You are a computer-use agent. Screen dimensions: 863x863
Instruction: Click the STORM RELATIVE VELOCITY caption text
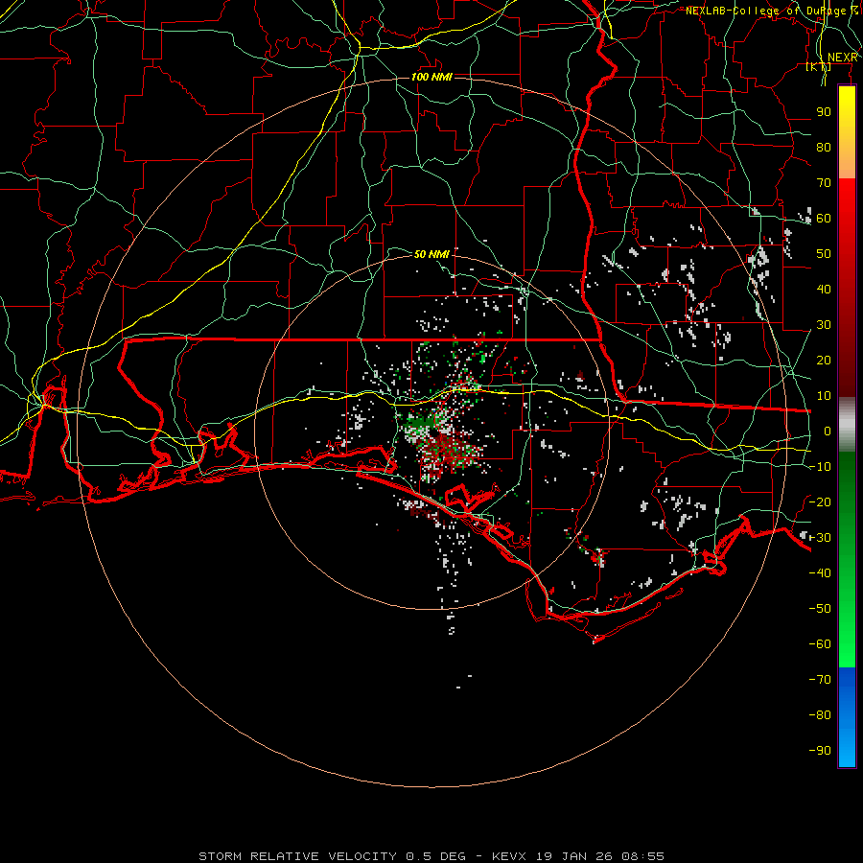point(297,856)
